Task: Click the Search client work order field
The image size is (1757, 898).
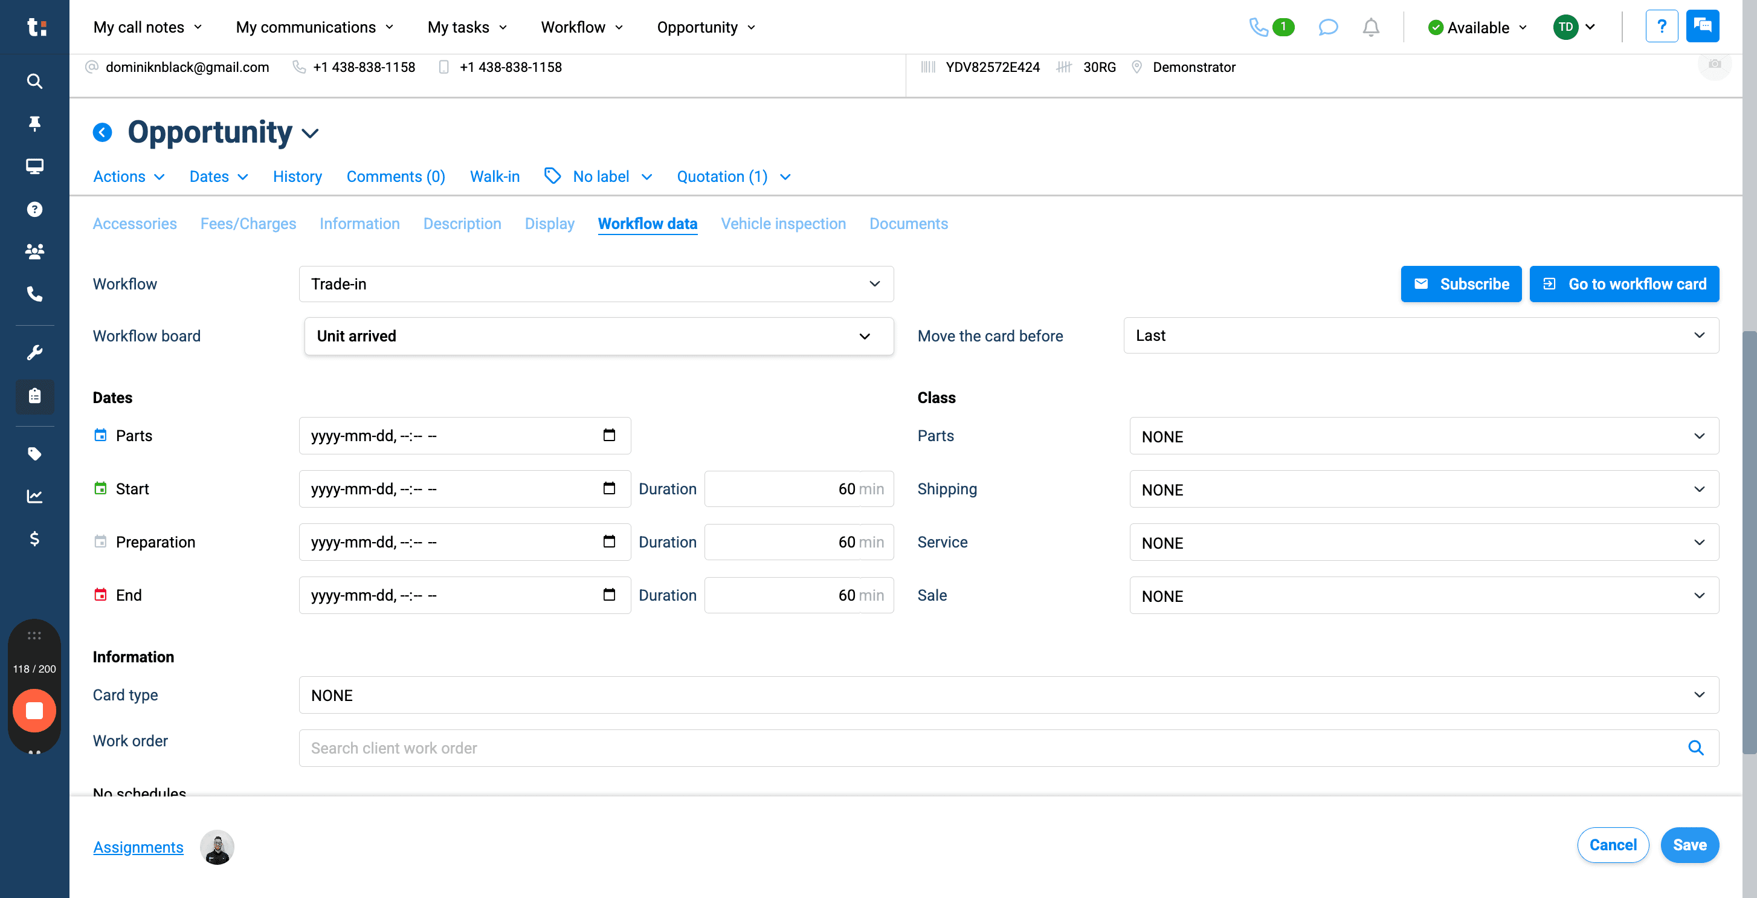Action: coord(1009,749)
